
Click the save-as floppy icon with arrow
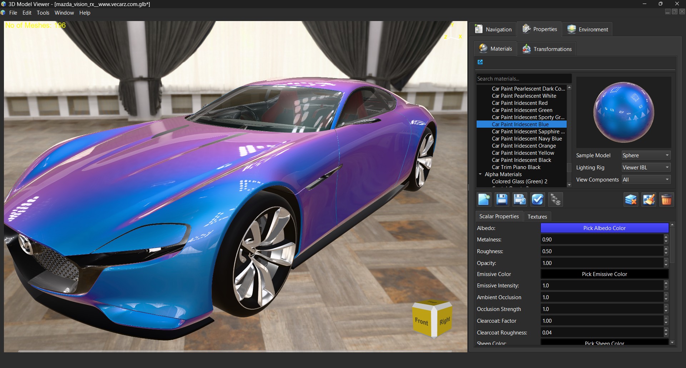point(520,200)
